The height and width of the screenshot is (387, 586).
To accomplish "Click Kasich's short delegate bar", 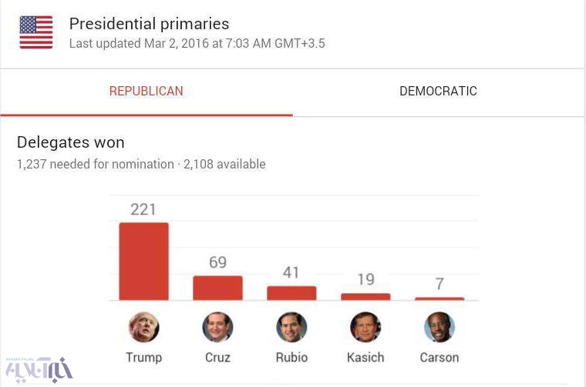I will click(x=365, y=297).
